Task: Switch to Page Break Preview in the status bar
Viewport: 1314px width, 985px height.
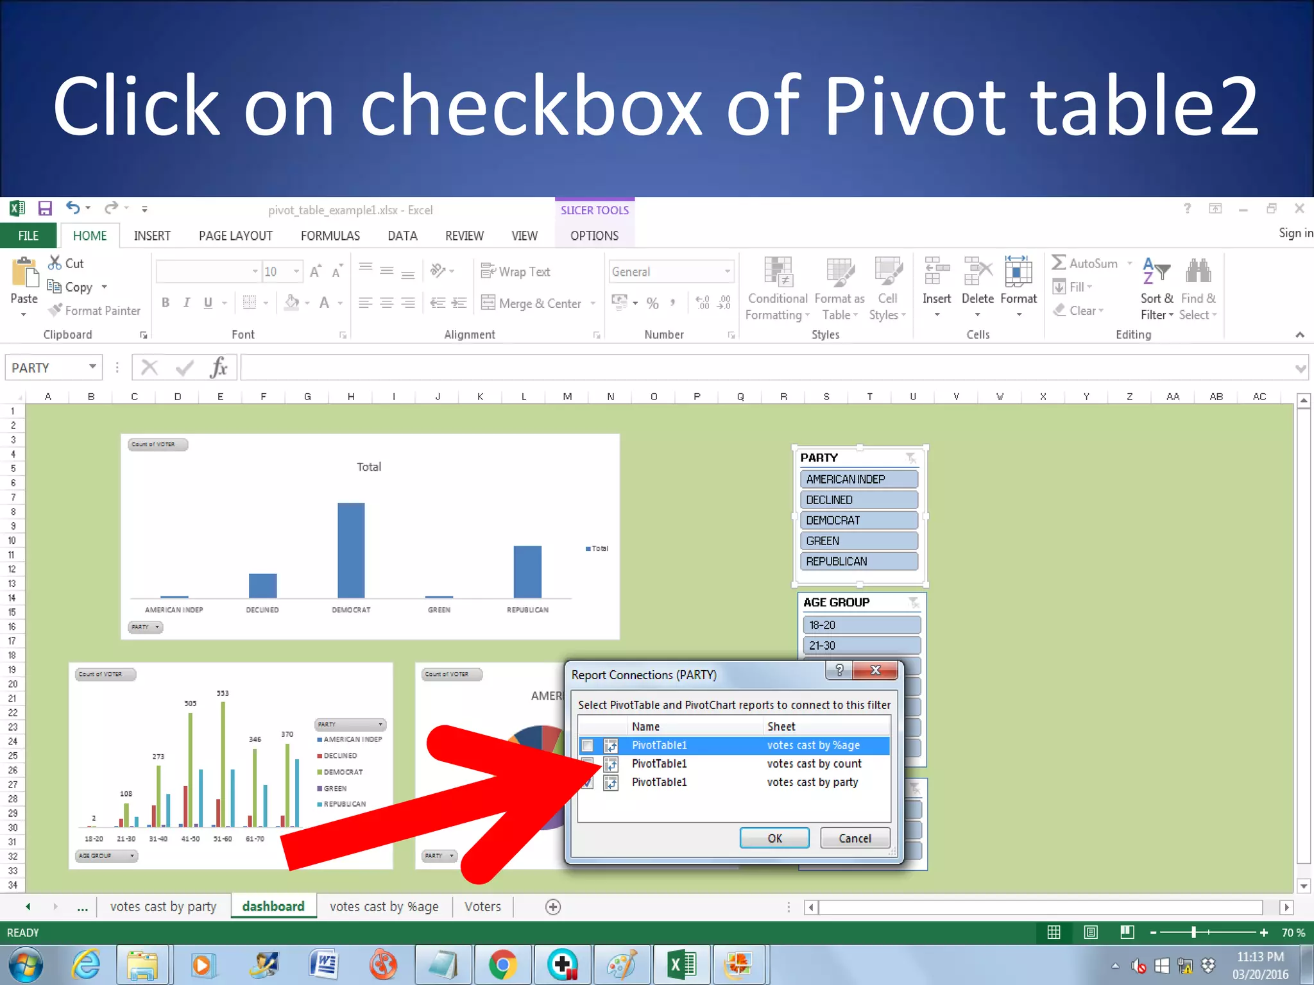Action: click(x=1127, y=932)
